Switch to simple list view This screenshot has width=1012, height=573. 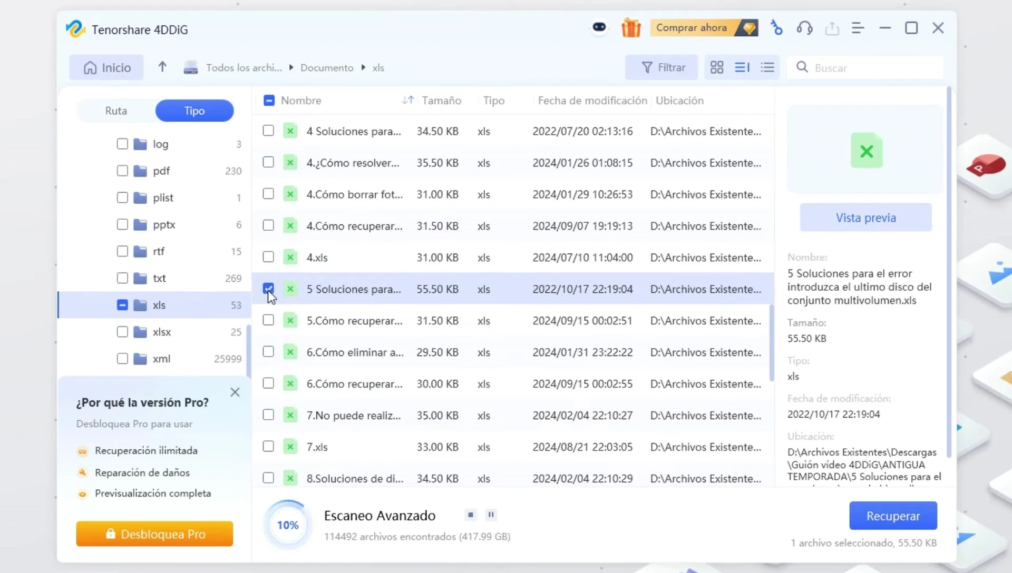(x=767, y=67)
